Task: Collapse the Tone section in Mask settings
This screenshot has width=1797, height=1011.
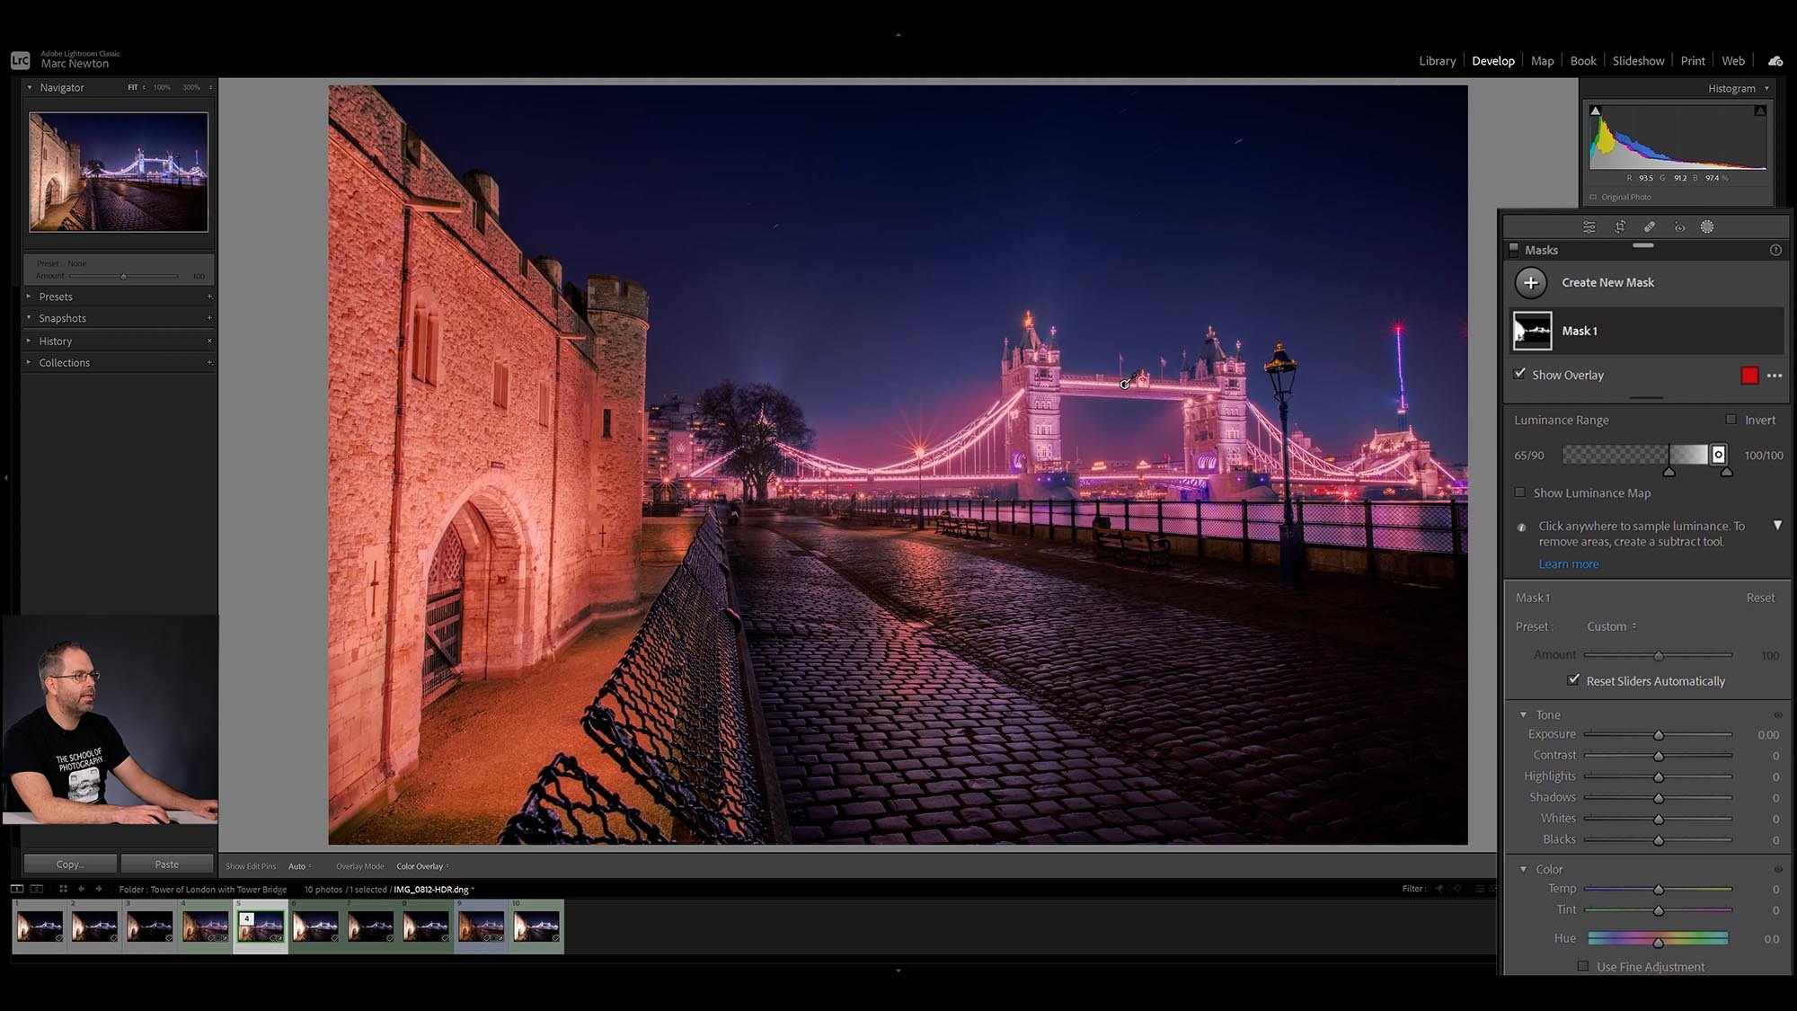Action: pos(1524,714)
